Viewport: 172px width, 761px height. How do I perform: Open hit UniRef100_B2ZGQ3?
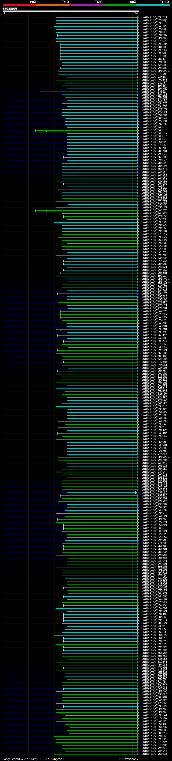[x=154, y=29]
